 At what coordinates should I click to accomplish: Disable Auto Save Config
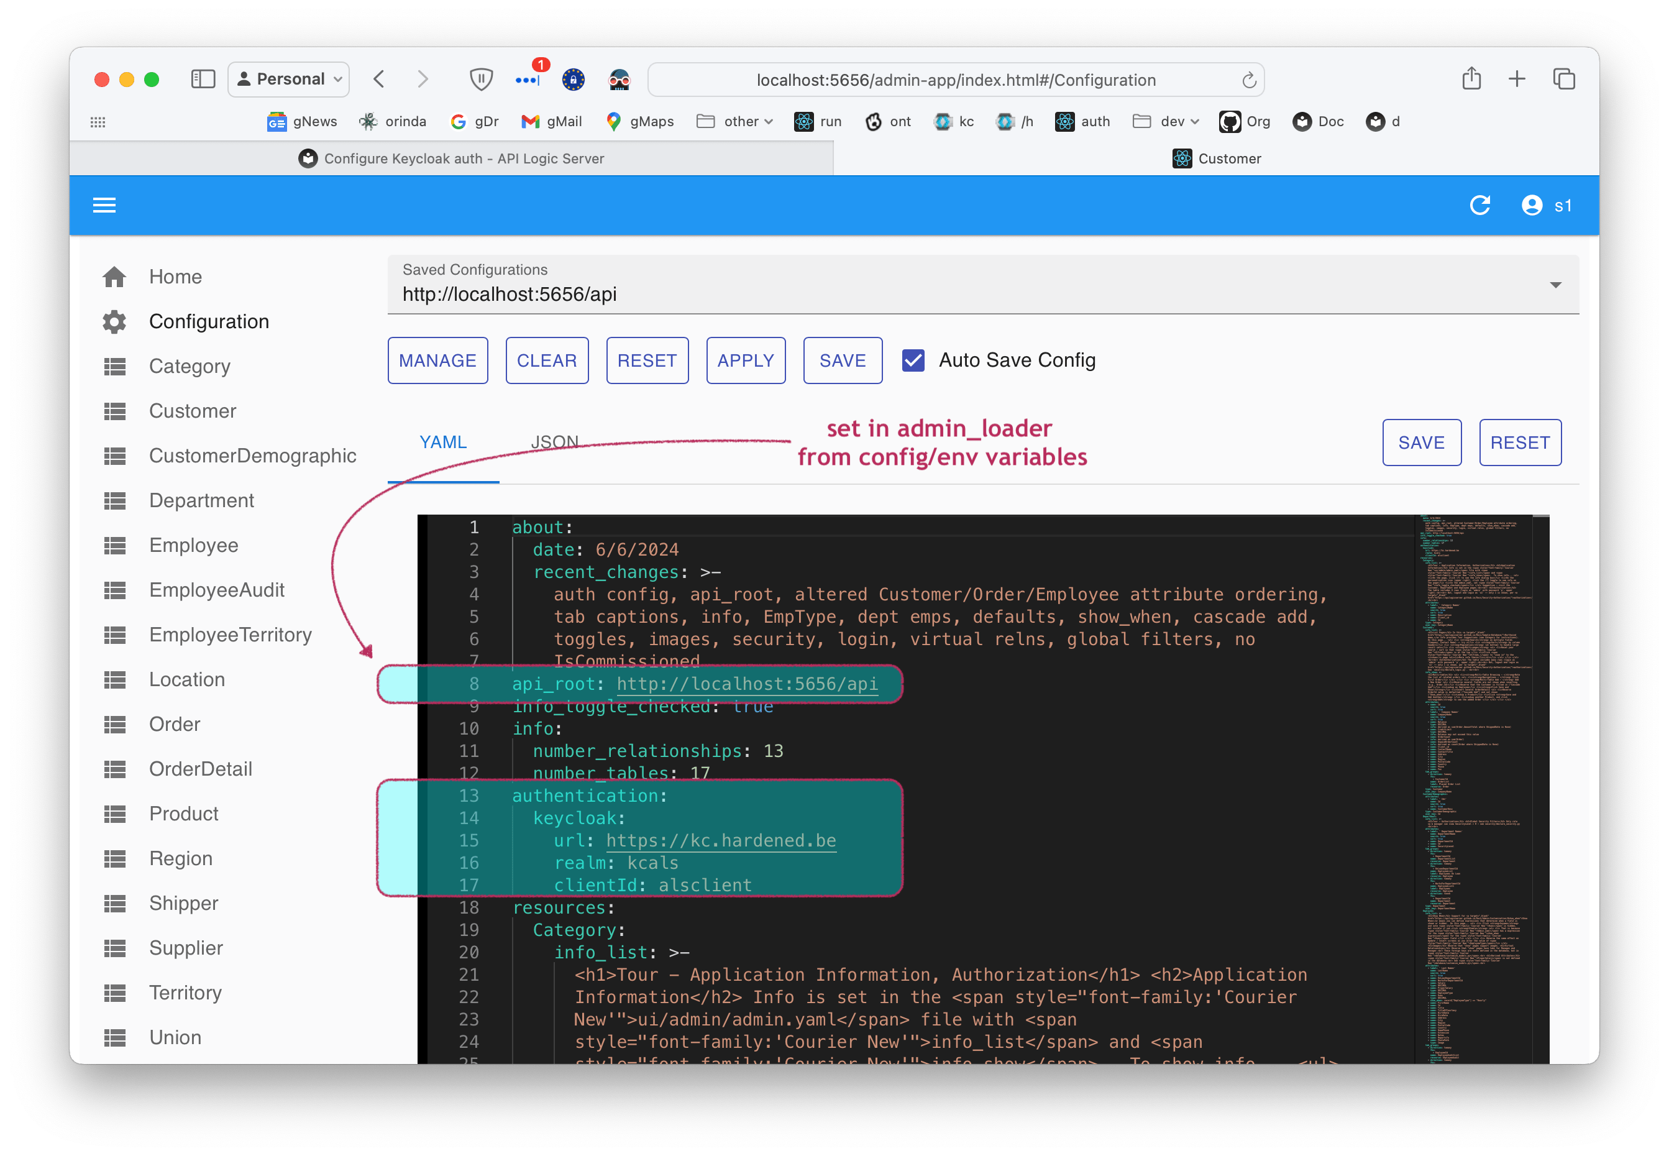point(913,360)
